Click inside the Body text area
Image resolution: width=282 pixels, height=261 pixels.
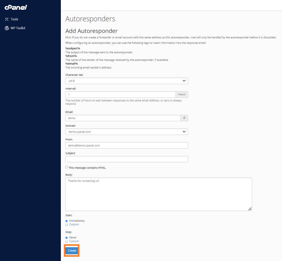coord(158,194)
